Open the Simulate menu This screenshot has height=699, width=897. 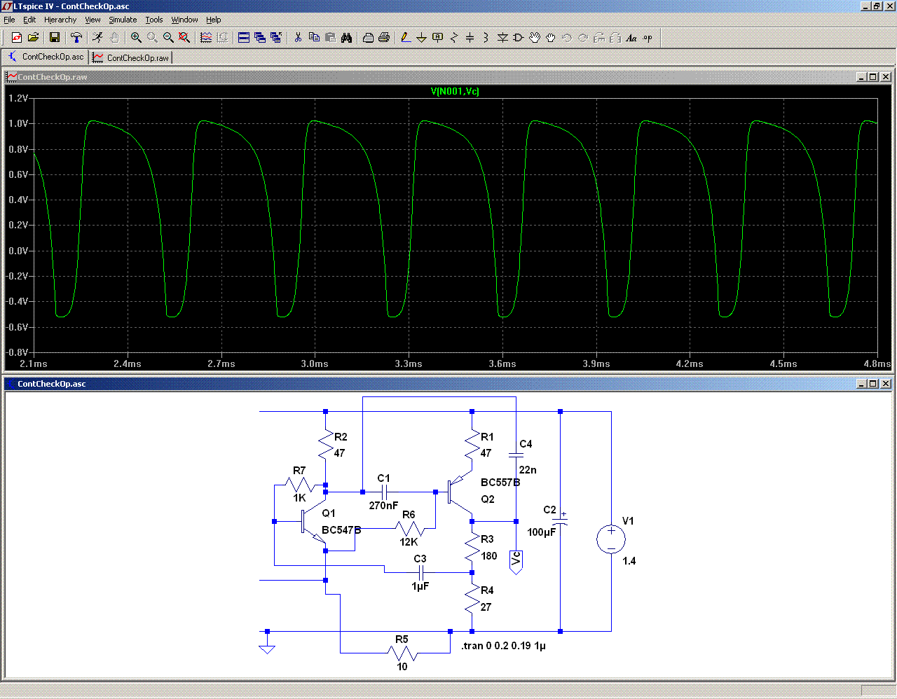click(x=123, y=20)
